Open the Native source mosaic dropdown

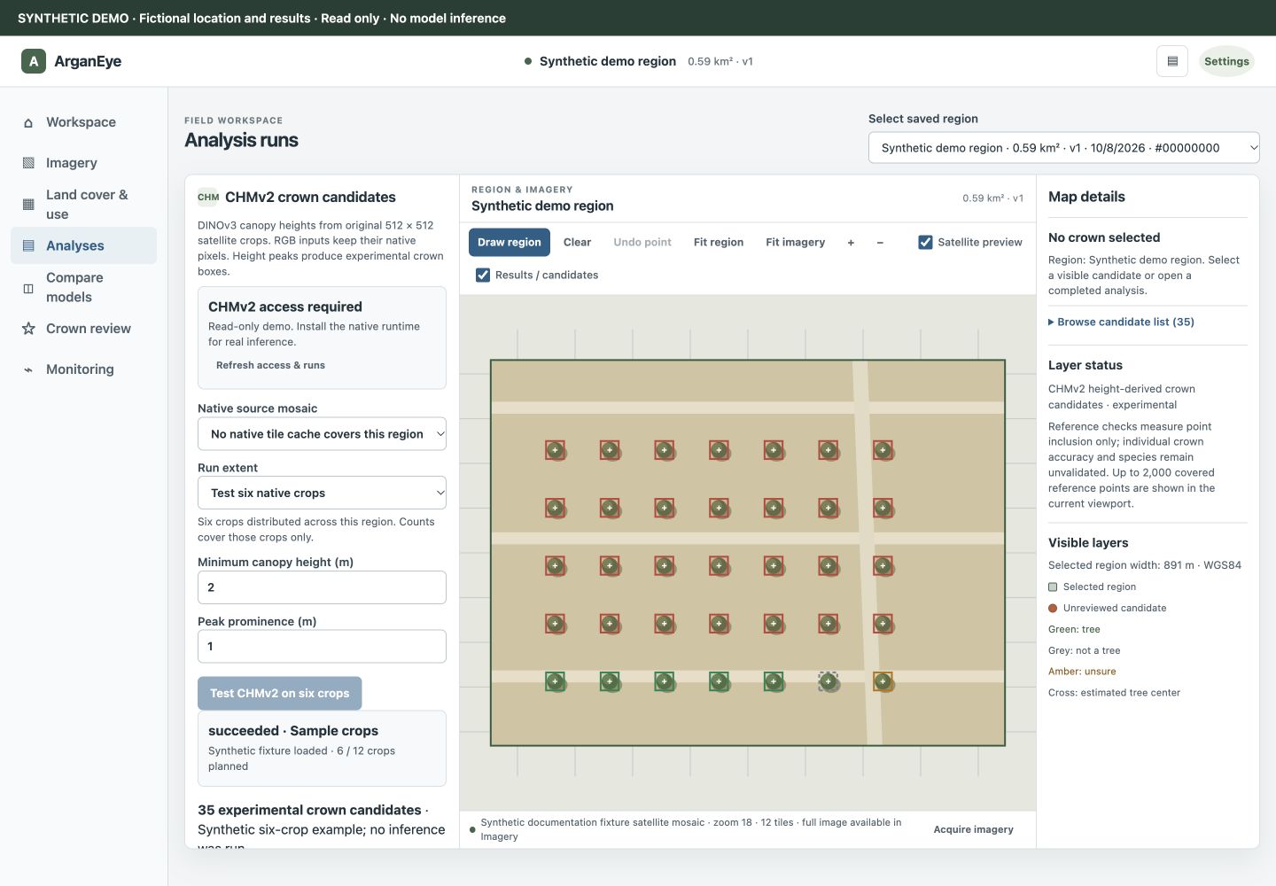[x=322, y=434]
